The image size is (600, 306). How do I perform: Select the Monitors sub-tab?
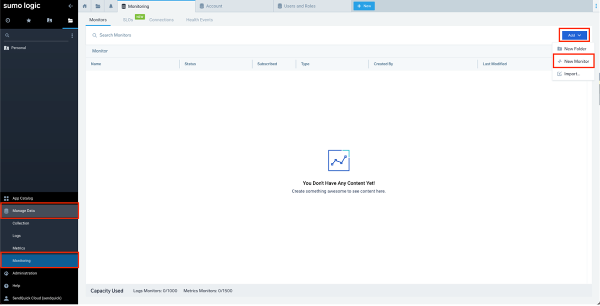(x=98, y=20)
